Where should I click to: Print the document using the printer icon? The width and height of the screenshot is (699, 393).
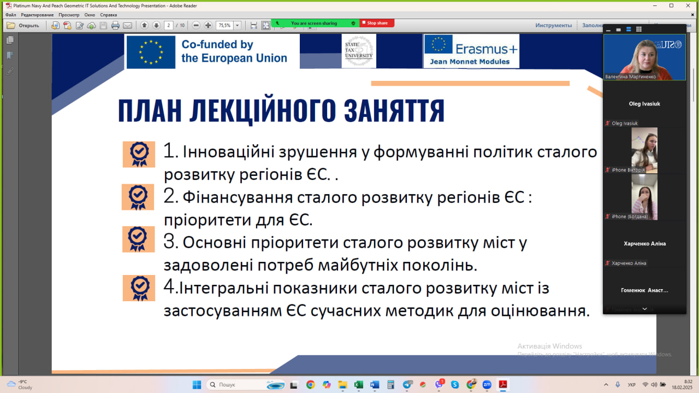click(115, 25)
